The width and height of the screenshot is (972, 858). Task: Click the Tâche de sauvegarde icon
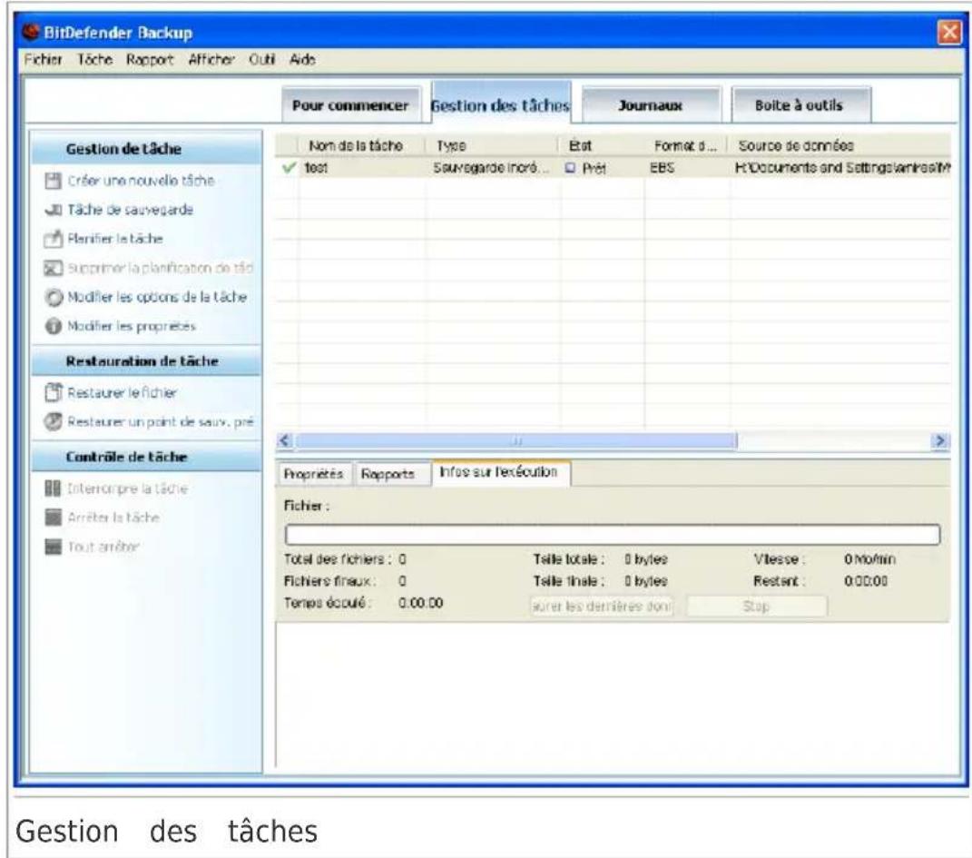point(54,210)
